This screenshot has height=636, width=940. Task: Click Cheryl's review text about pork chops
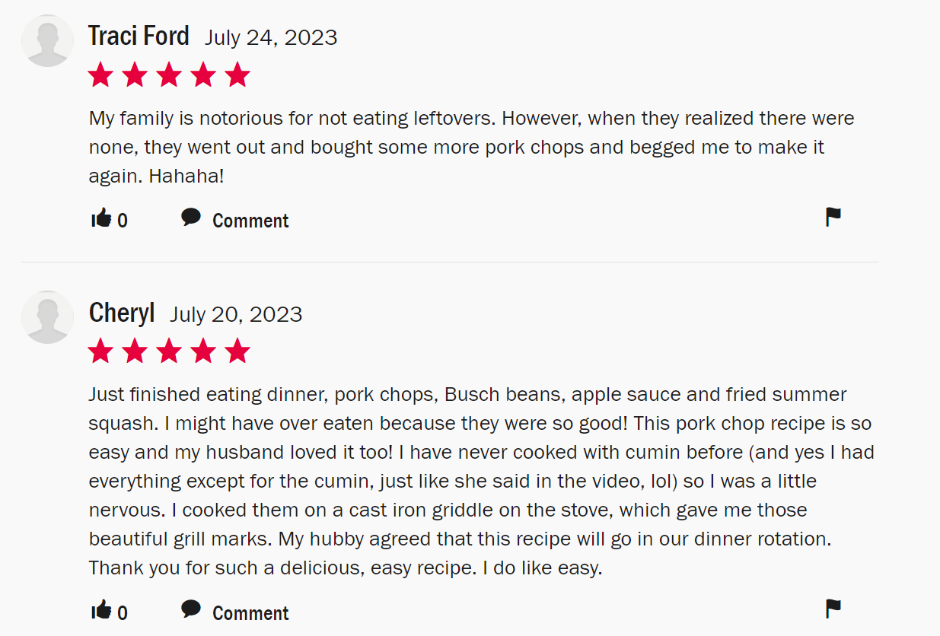click(x=481, y=482)
